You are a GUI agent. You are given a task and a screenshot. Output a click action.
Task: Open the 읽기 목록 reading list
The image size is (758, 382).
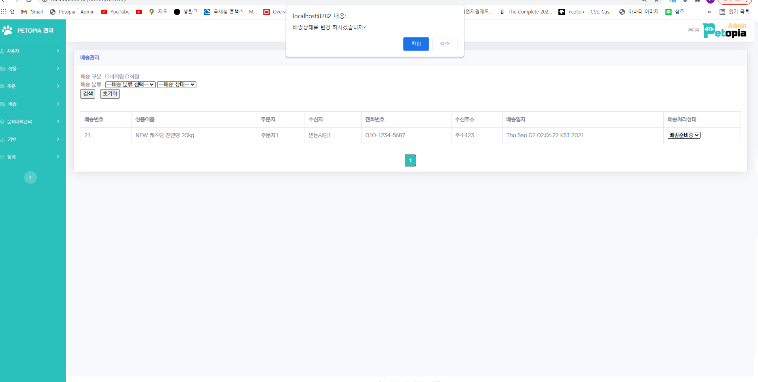[734, 12]
